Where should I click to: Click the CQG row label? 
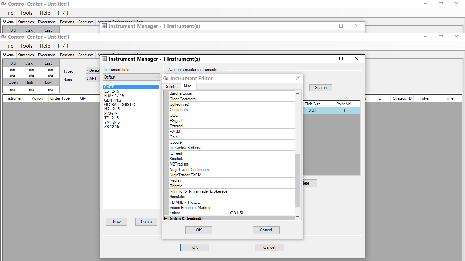174,115
